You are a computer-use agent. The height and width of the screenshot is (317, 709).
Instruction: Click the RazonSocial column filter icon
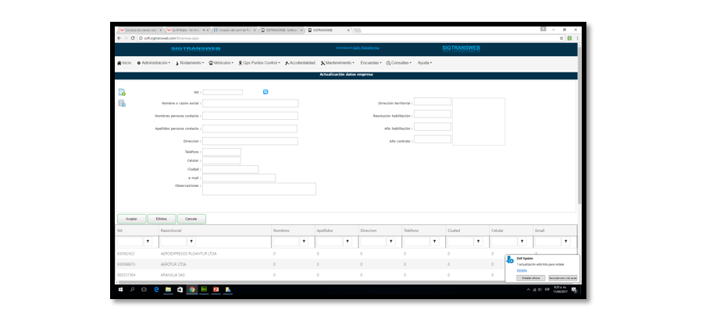(x=191, y=241)
